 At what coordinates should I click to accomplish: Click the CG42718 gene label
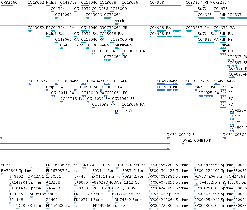pyautogui.click(x=68, y=3)
